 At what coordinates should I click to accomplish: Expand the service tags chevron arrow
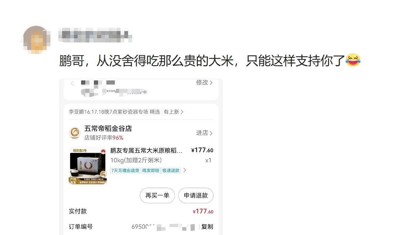pyautogui.click(x=185, y=170)
